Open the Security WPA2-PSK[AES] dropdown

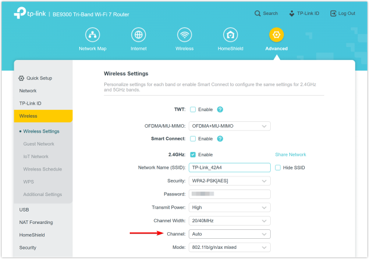click(x=230, y=181)
